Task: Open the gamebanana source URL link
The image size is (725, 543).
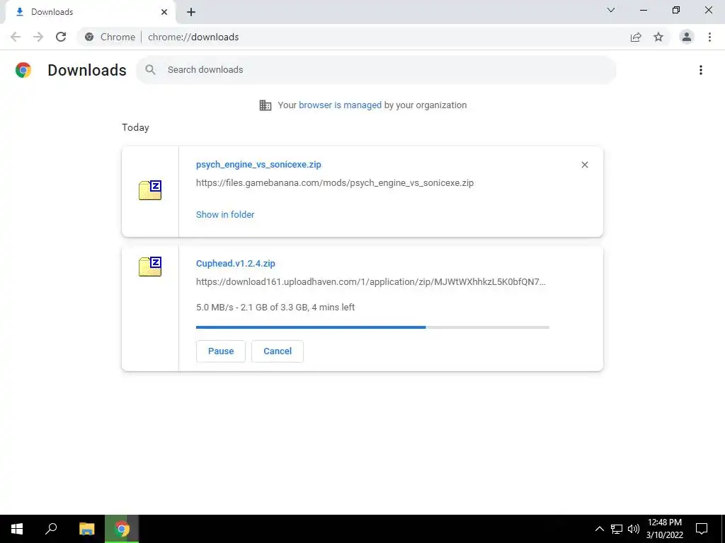Action: point(335,183)
